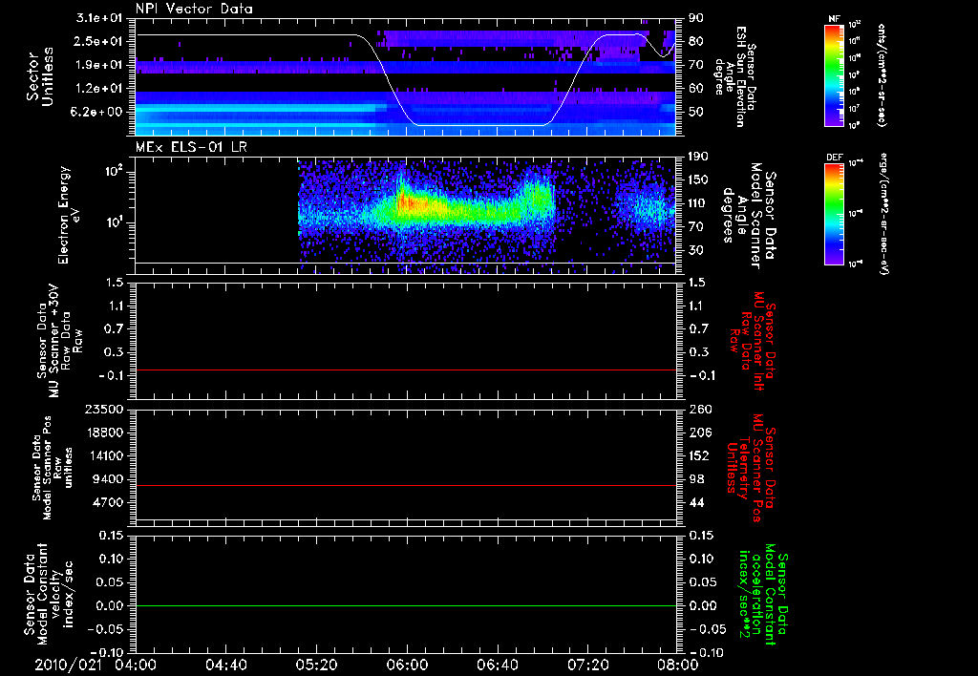Click the '07:20' time axis label
This screenshot has width=978, height=676.
point(587,665)
